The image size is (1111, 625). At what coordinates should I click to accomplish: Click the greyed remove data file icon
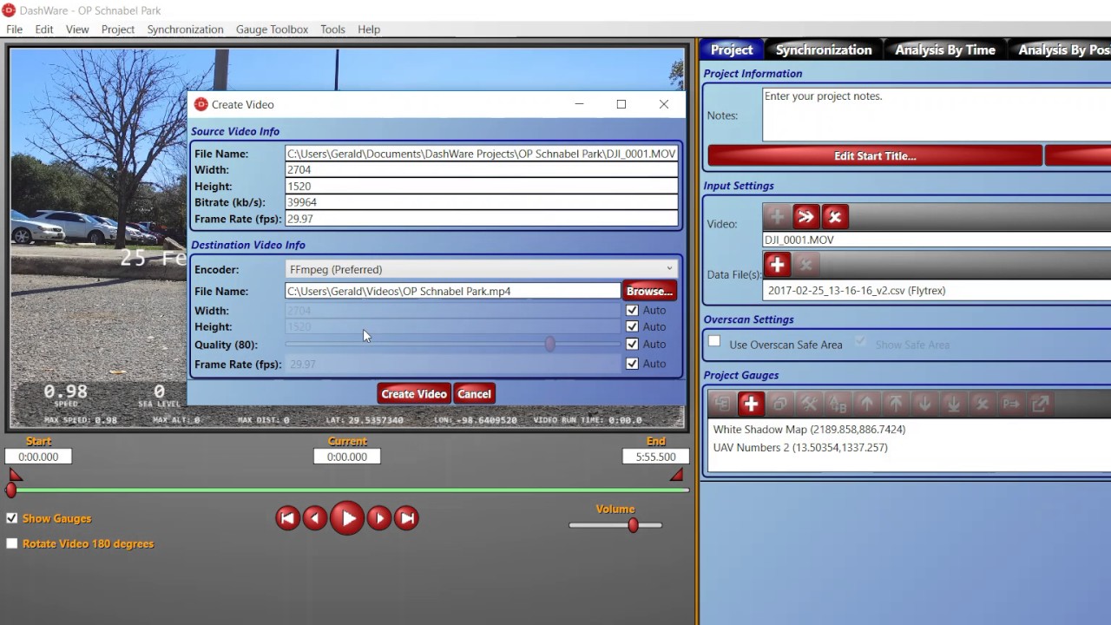(x=805, y=264)
